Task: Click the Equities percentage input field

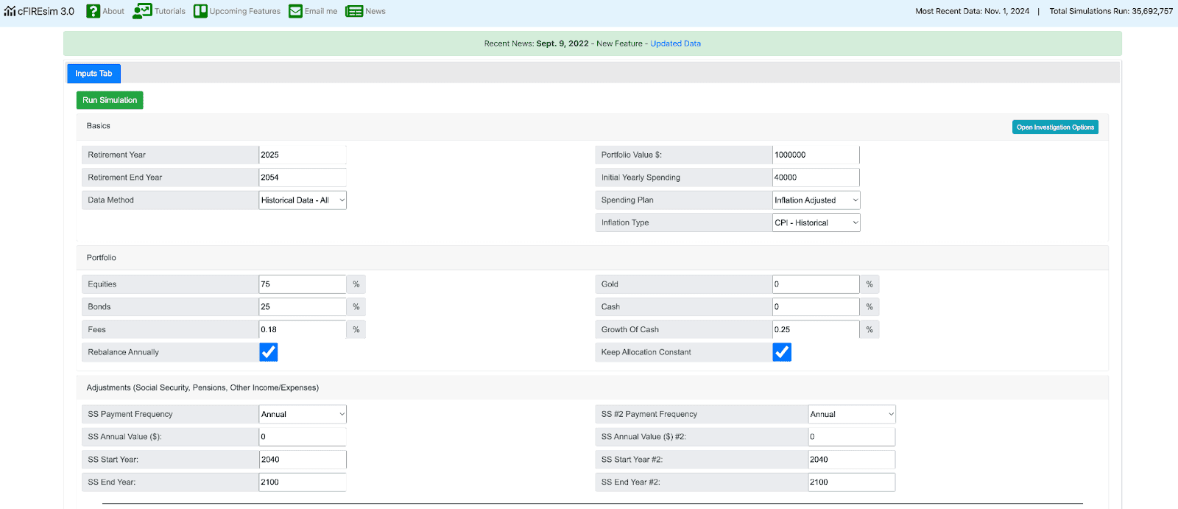Action: pyautogui.click(x=303, y=284)
